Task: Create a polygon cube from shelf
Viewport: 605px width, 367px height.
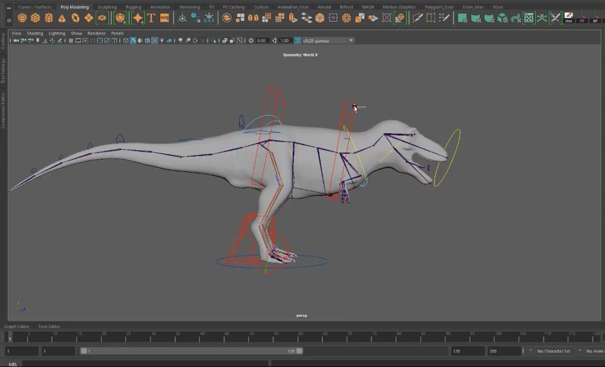Action: click(x=35, y=18)
